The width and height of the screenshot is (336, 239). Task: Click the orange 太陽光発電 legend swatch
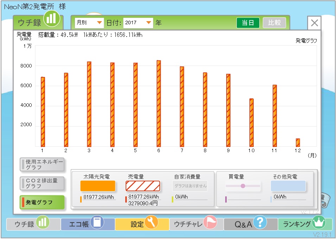pyautogui.click(x=98, y=186)
